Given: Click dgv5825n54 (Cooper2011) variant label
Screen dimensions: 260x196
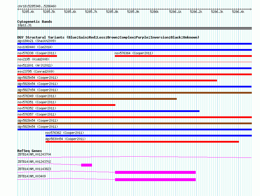Looking at the screenshot, I should coord(38,78).
